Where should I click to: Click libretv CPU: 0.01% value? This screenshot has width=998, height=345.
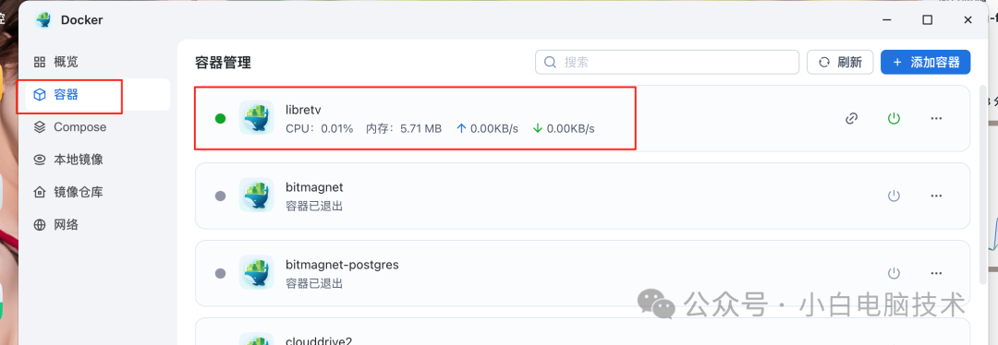(x=320, y=128)
